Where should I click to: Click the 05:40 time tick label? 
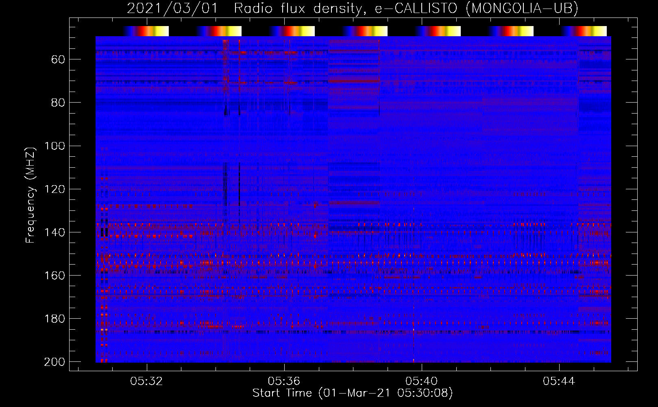(x=421, y=381)
